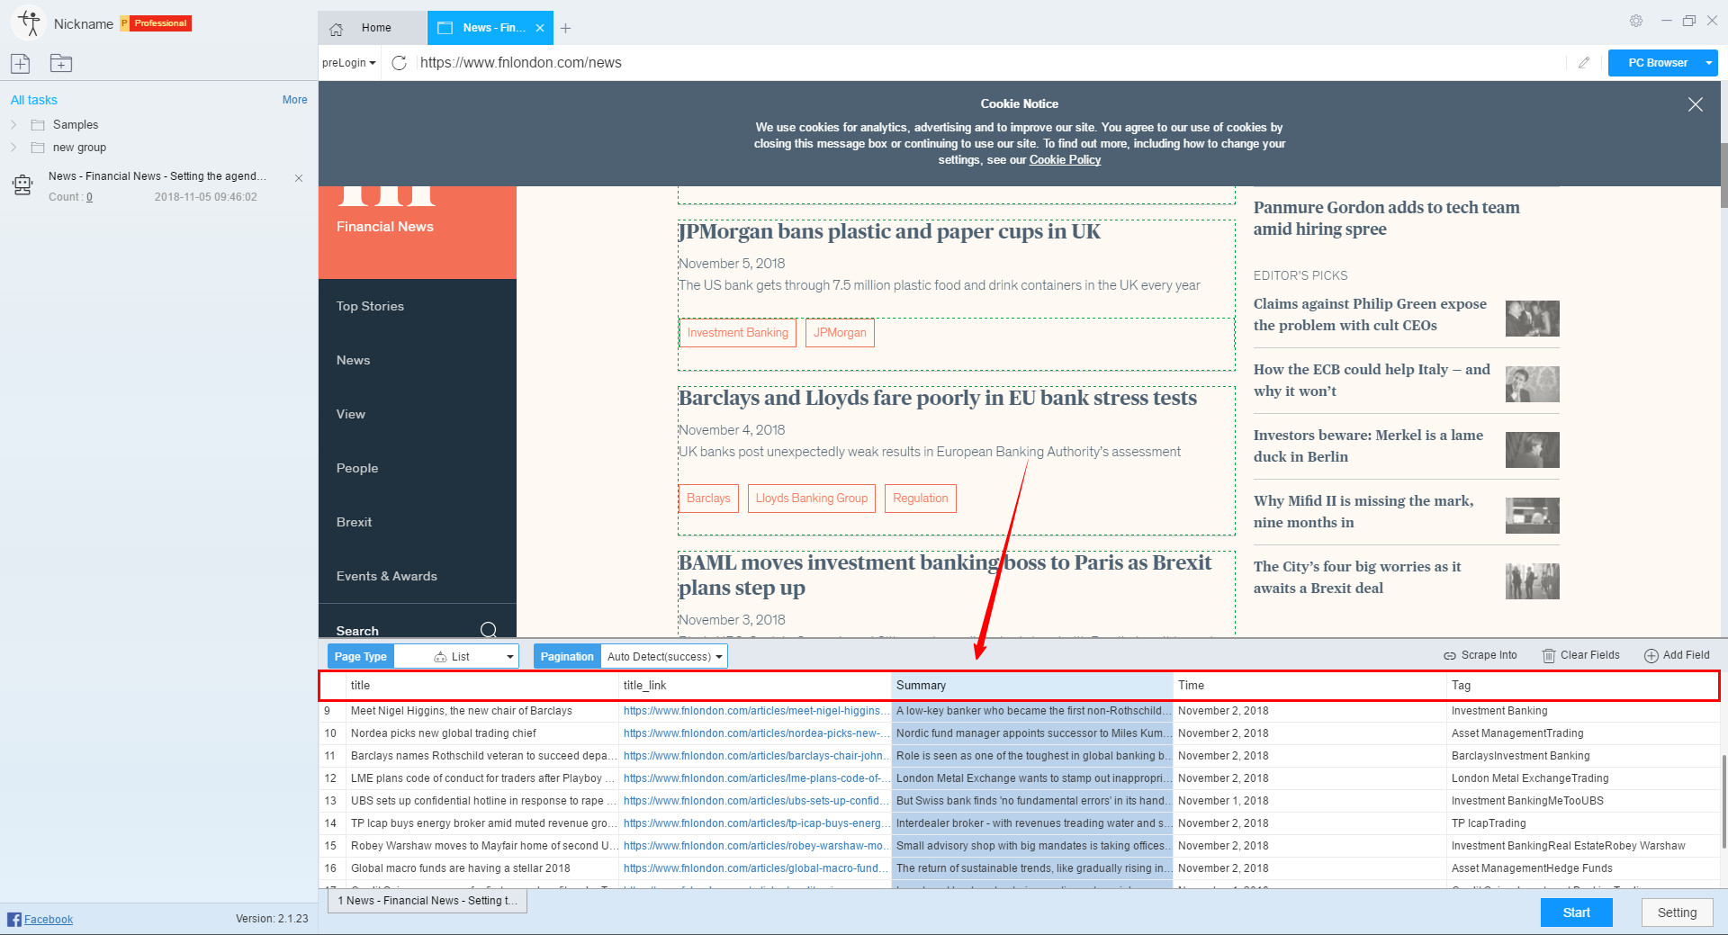Expand the Samples group

pos(13,125)
